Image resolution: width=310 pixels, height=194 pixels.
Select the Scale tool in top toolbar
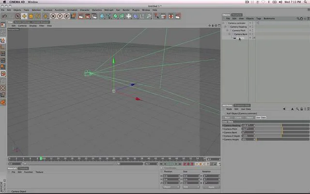click(31, 16)
